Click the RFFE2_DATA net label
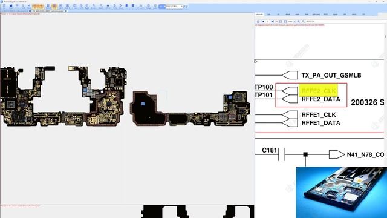The height and width of the screenshot is (218, 387). tap(321, 99)
